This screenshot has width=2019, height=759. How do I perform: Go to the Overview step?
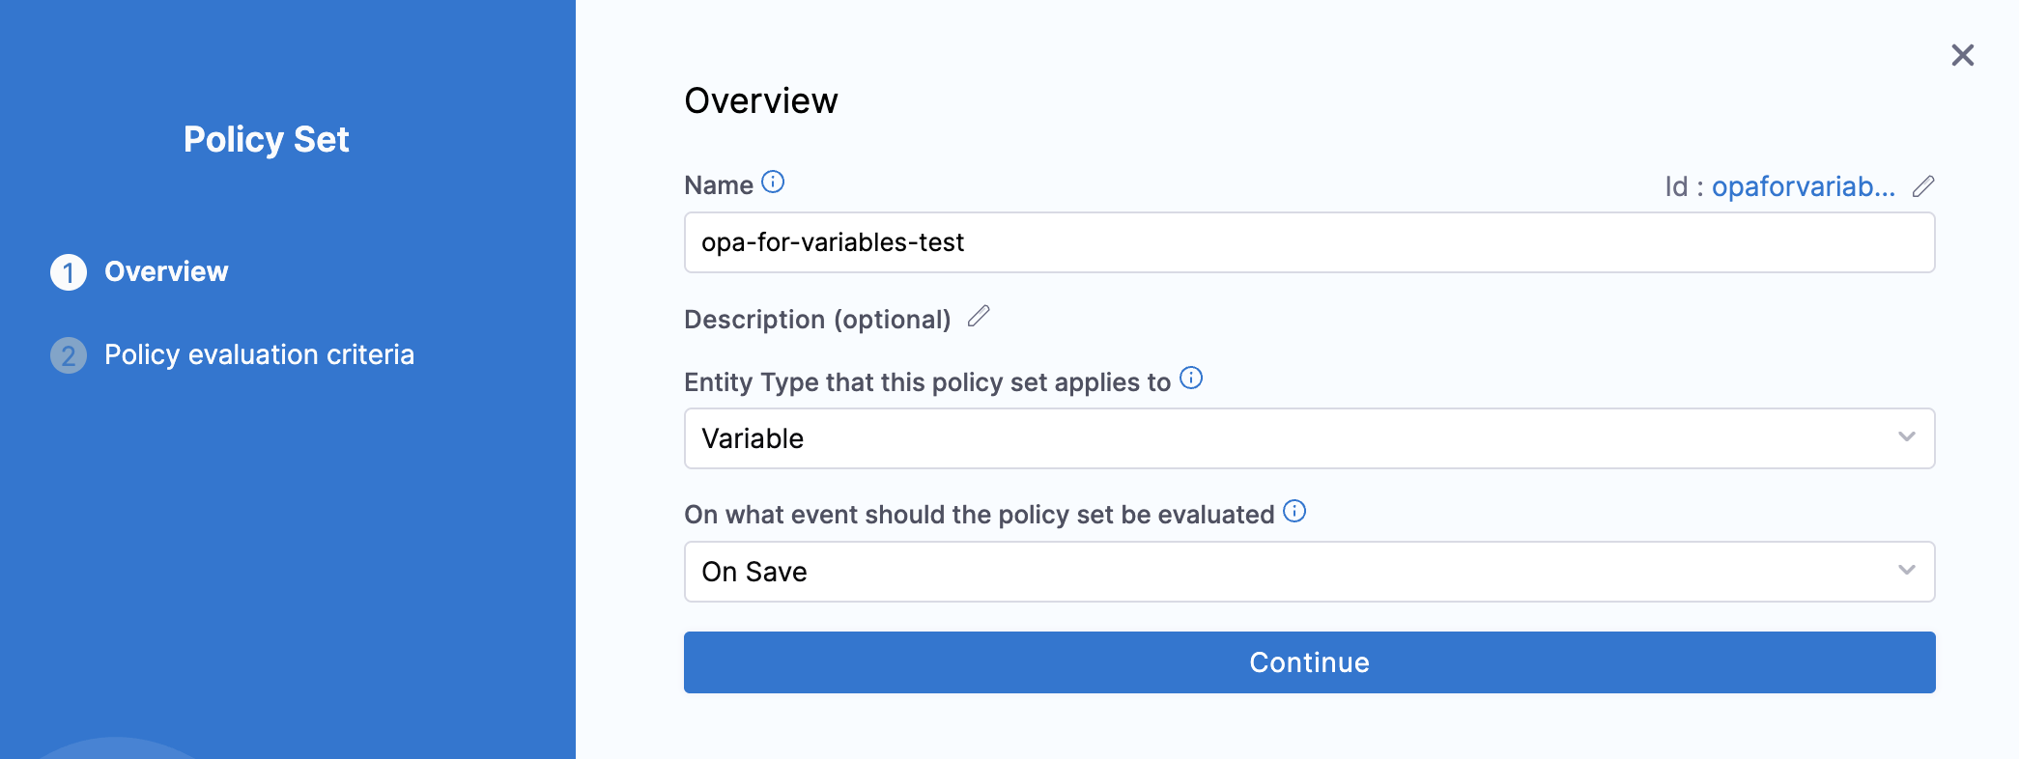(x=166, y=272)
